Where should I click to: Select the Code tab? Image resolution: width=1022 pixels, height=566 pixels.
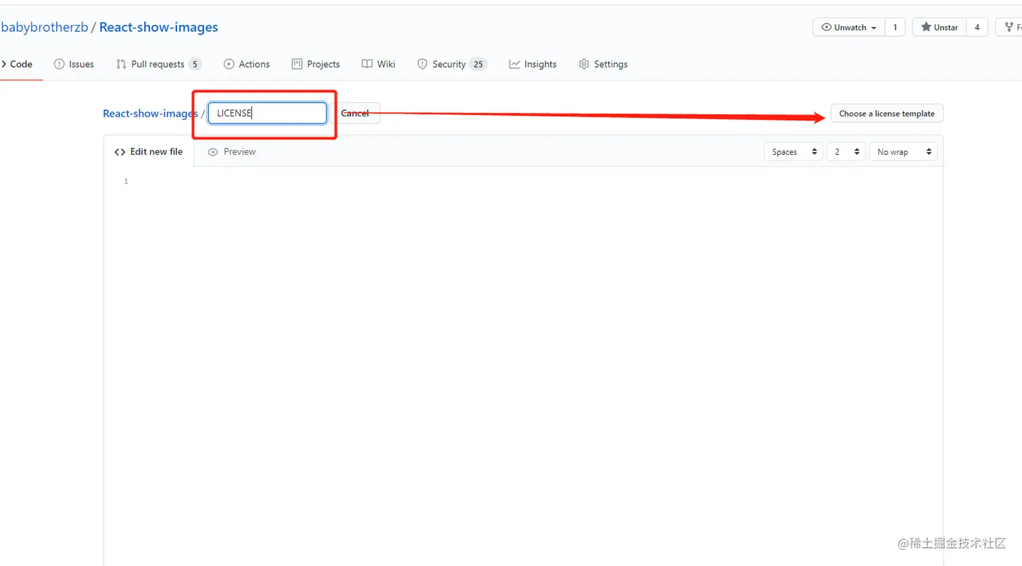17,64
